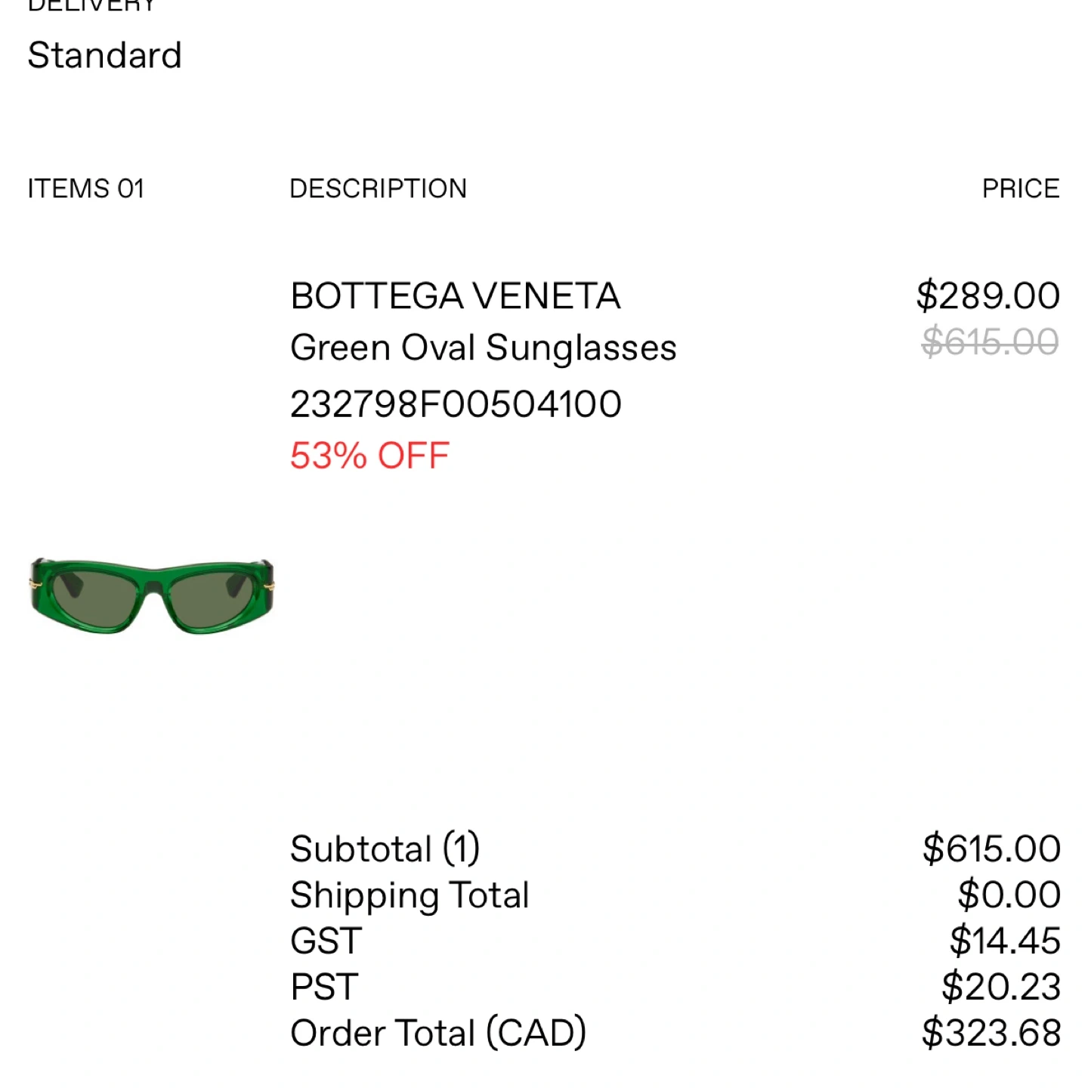Click the $323.68 order total amount
This screenshot has height=1088, width=1088.
click(991, 1033)
